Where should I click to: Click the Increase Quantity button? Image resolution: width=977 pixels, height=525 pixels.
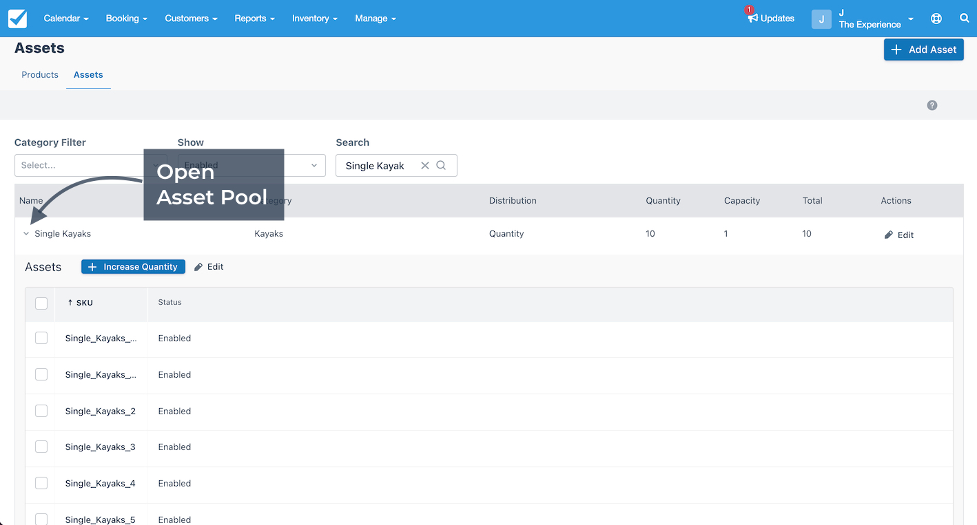[x=133, y=267]
